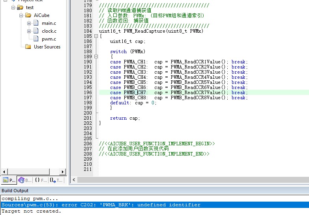Collapse the test target node
The height and width of the screenshot is (215, 309).
[x=13, y=7]
